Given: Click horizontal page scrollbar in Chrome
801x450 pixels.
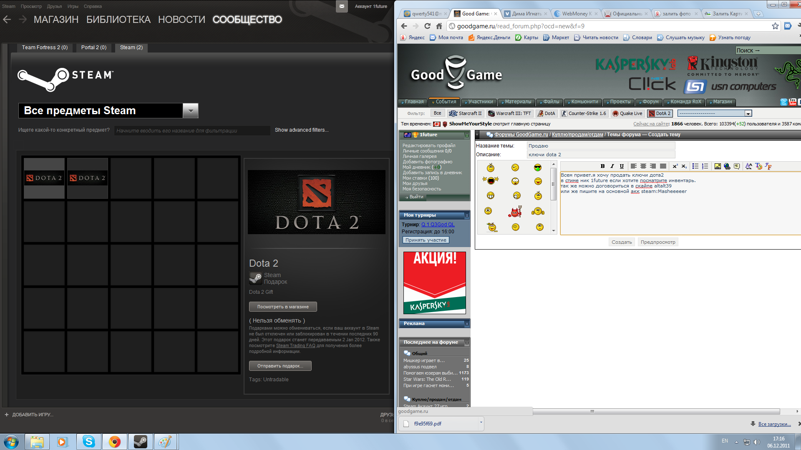Looking at the screenshot, I should (592, 411).
